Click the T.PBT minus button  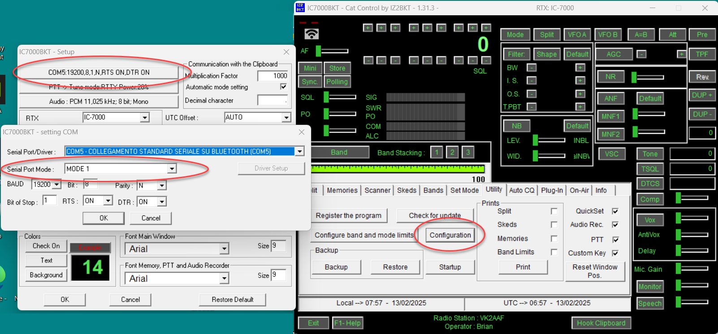pyautogui.click(x=532, y=107)
